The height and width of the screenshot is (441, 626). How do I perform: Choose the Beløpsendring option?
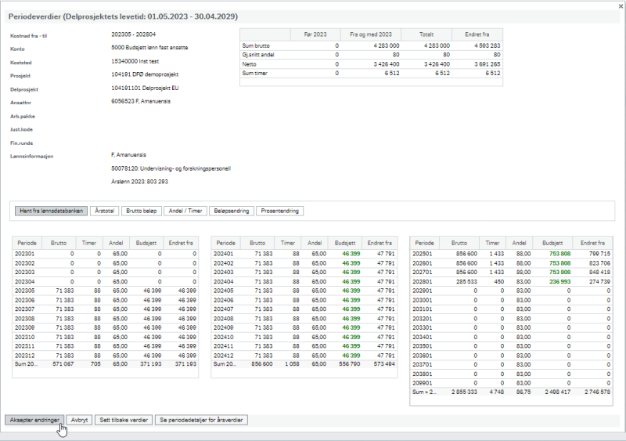(232, 211)
